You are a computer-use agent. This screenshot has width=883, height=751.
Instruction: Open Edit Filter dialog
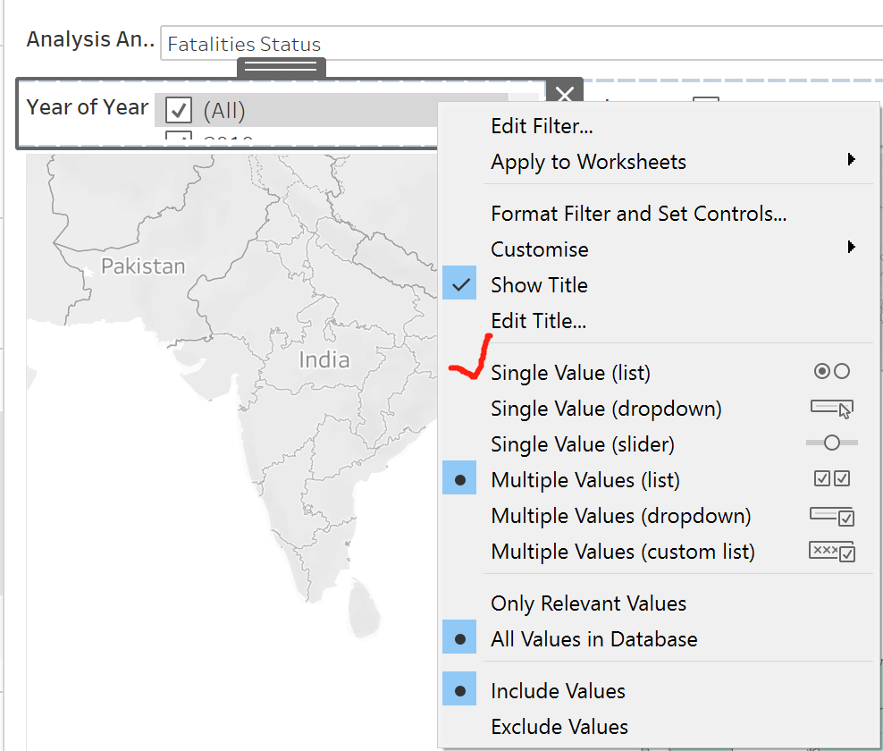pos(542,126)
